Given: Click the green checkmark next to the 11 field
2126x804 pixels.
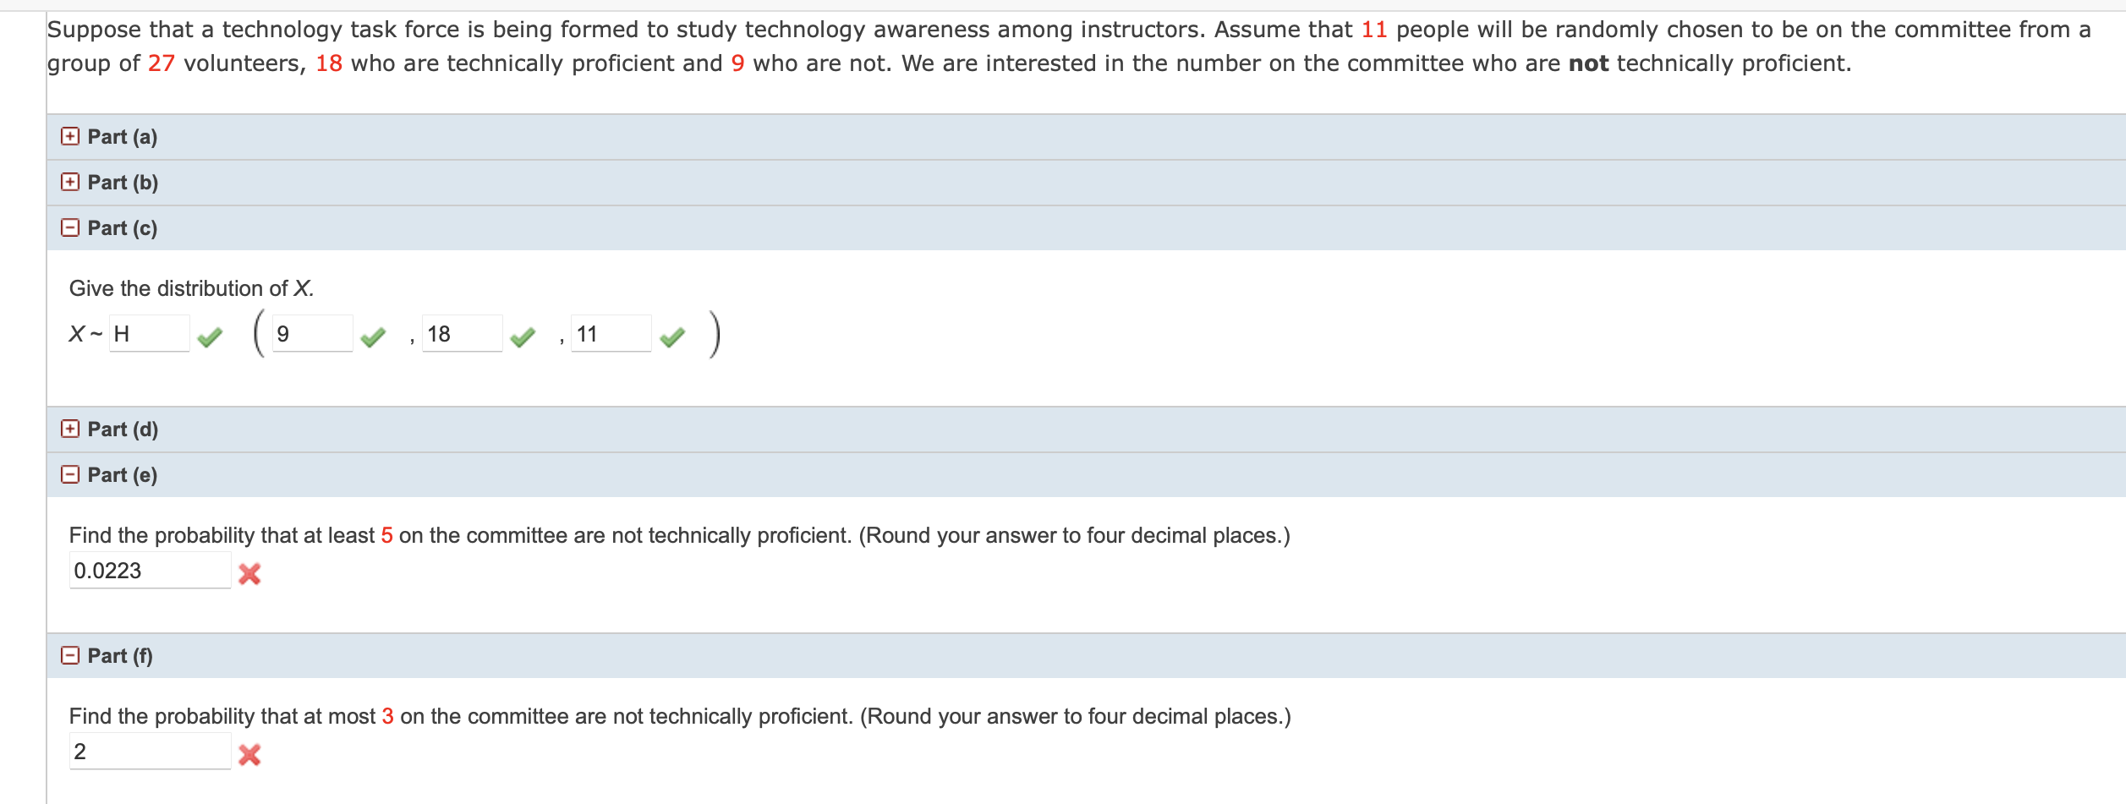Looking at the screenshot, I should tap(673, 335).
